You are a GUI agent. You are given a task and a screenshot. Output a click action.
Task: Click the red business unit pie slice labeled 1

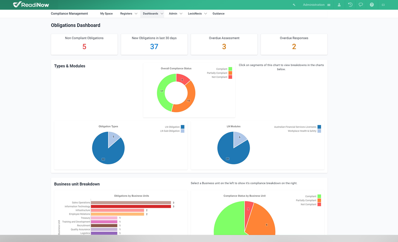click(x=249, y=209)
